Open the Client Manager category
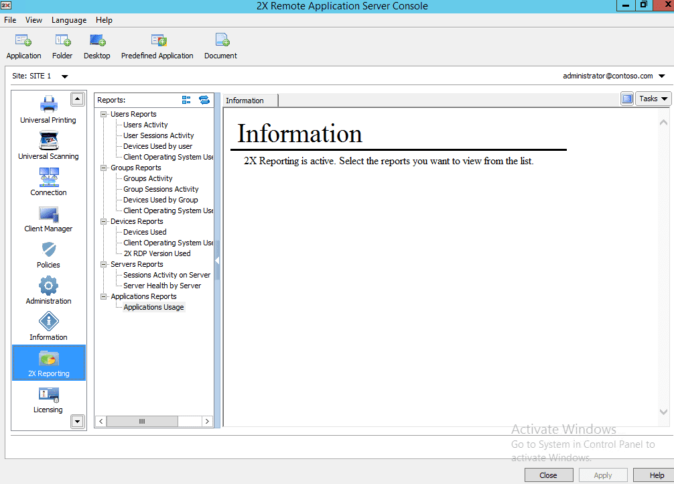Screen dimensions: 674x484 point(48,218)
